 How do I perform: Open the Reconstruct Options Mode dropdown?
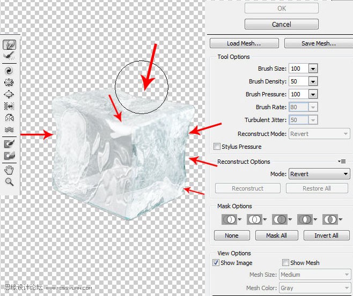319,174
